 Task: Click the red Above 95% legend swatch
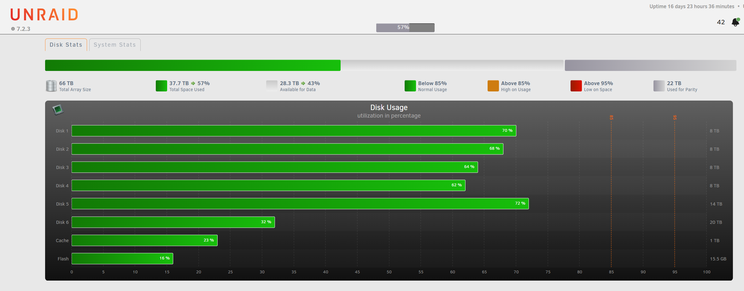576,86
